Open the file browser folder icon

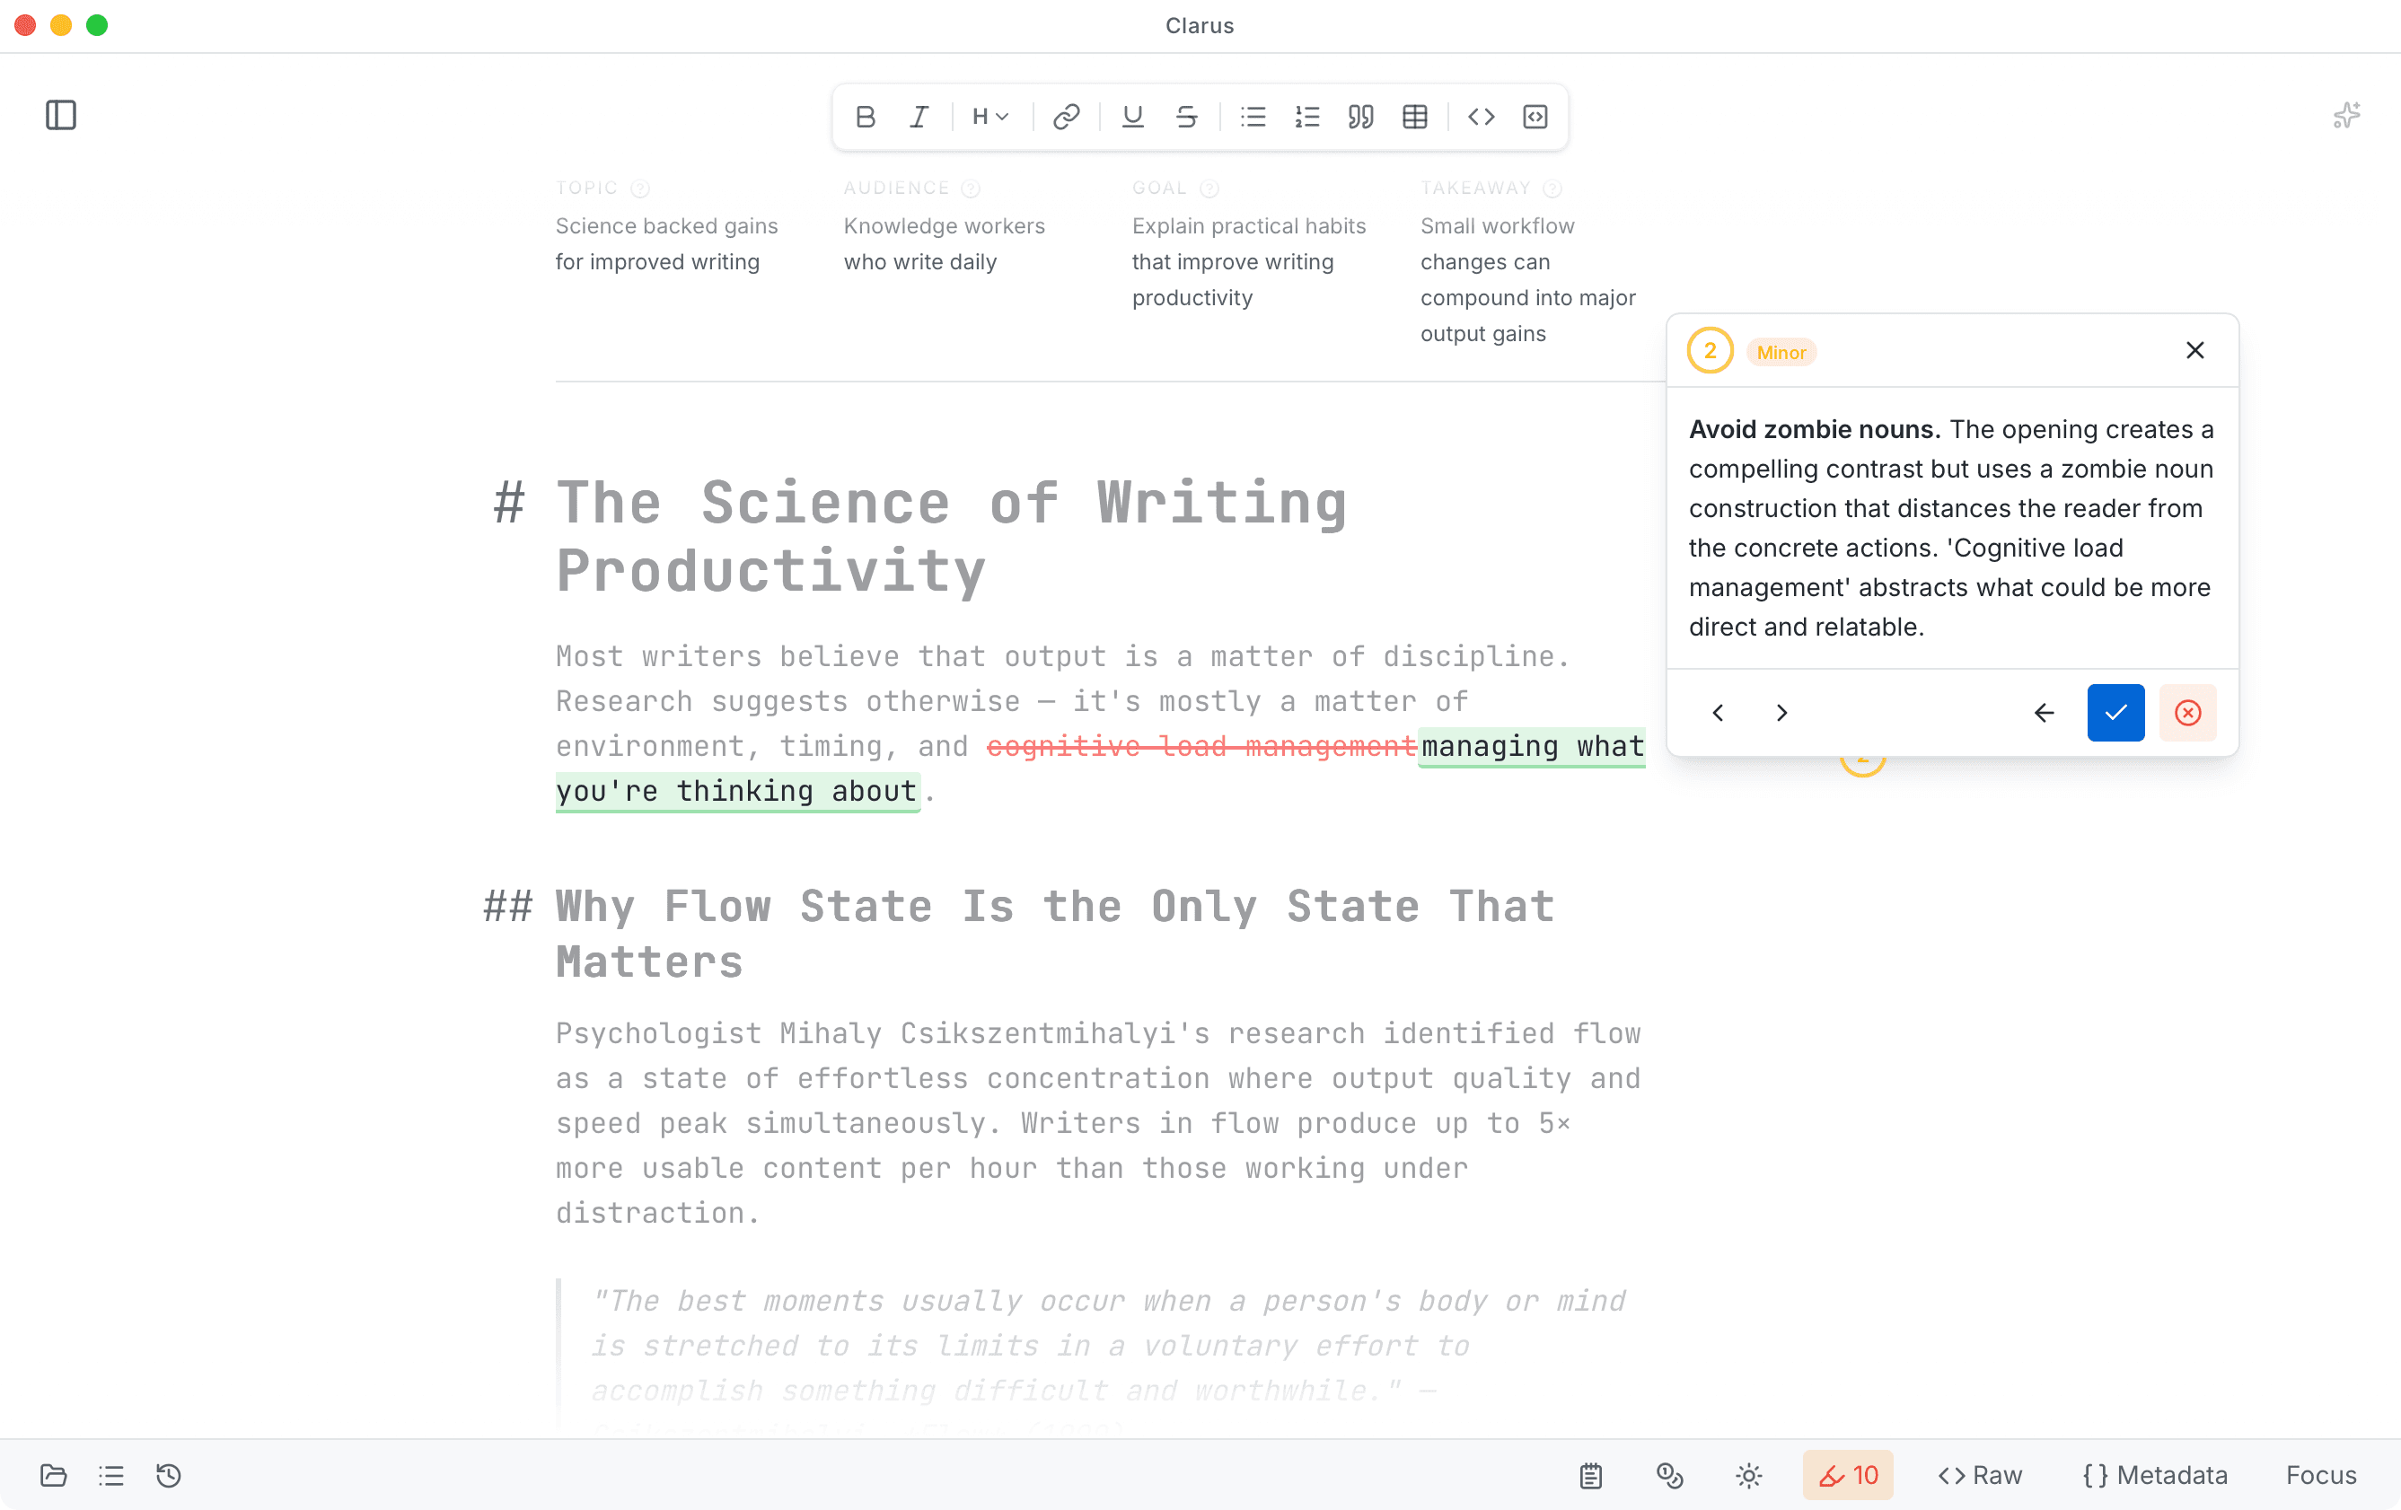[x=54, y=1475]
